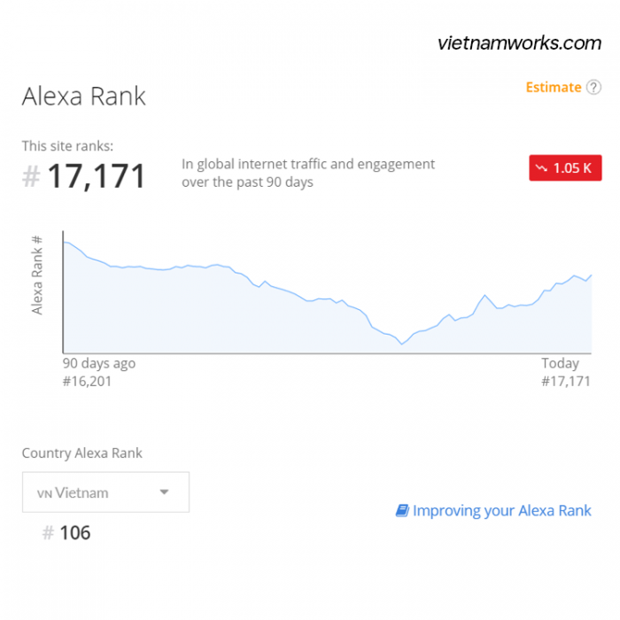Image resolution: width=620 pixels, height=620 pixels.
Task: Click the gray hash symbol before 106
Action: click(48, 532)
